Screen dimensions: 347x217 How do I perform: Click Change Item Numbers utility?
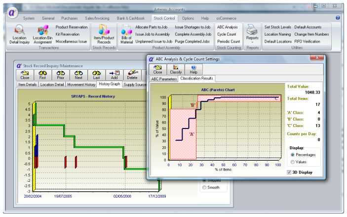[311, 34]
